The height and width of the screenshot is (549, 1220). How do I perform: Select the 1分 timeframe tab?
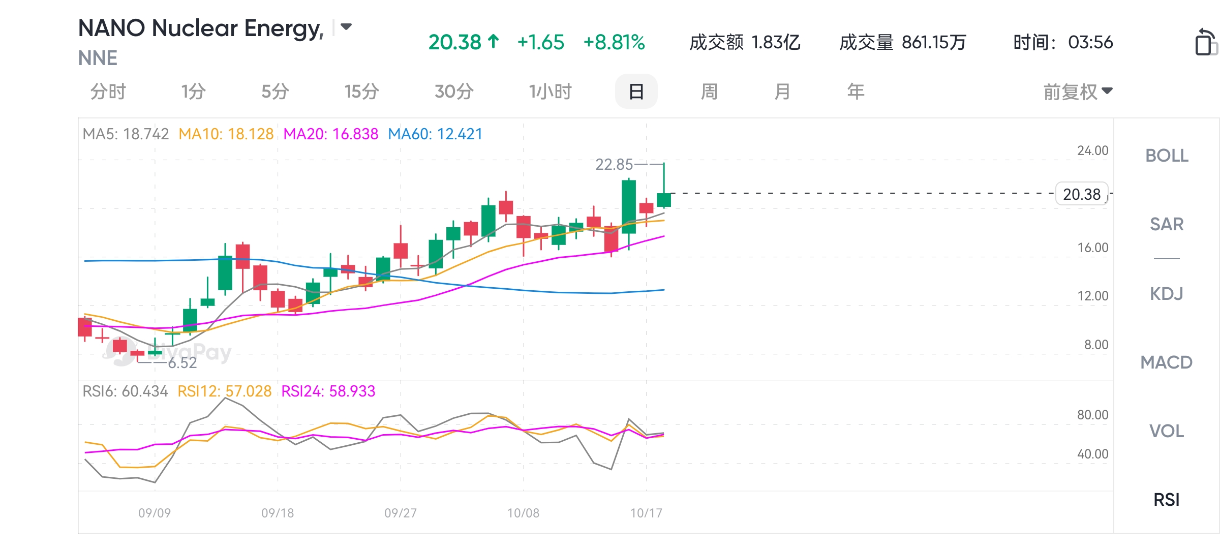click(194, 91)
